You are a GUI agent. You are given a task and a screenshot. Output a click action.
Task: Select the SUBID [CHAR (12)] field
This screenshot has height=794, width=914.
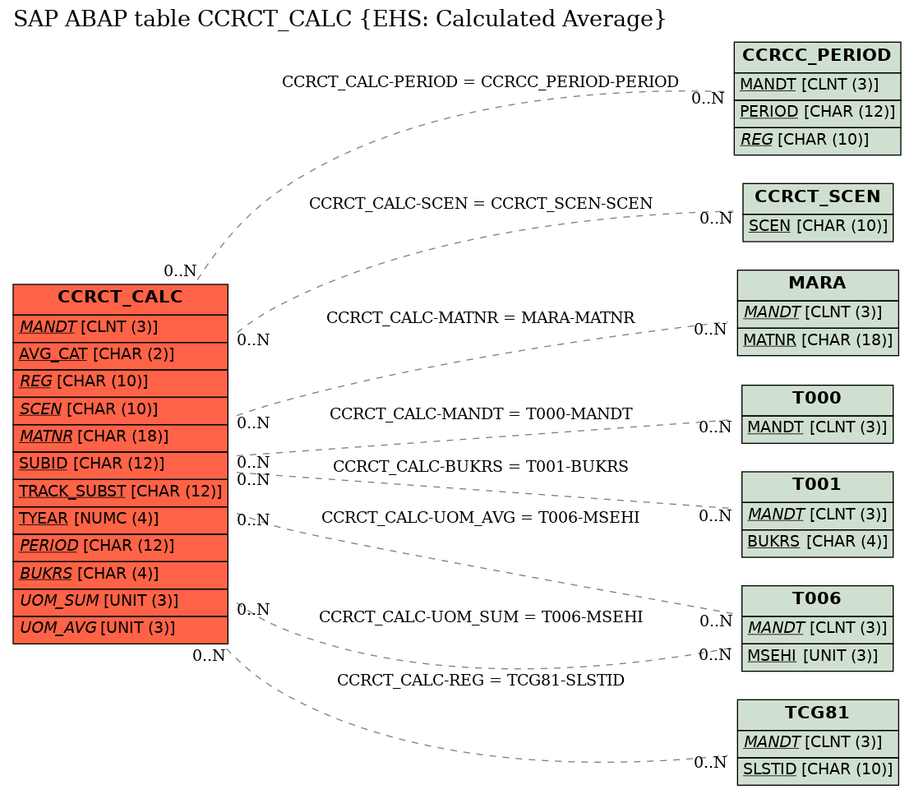[x=120, y=466]
